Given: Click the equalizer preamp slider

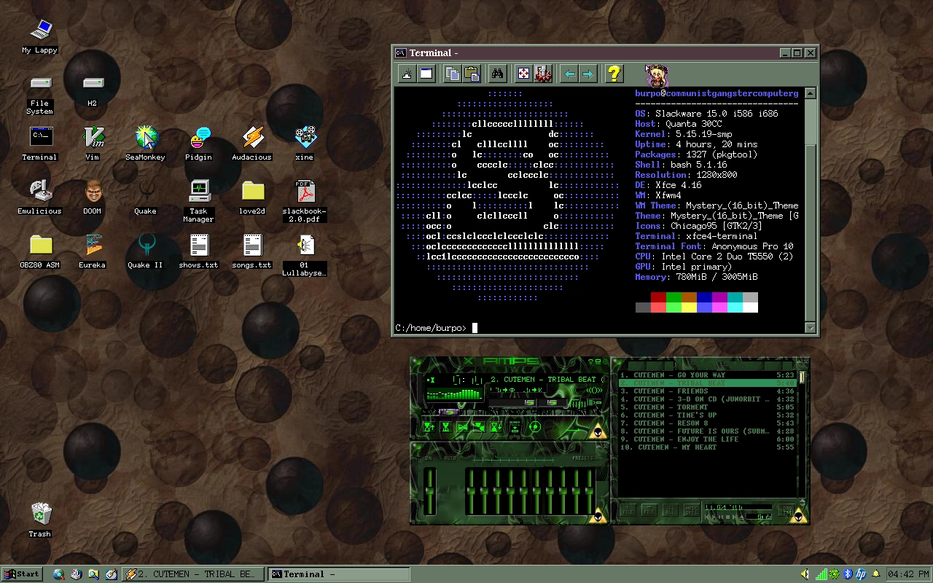Looking at the screenshot, I should coord(430,492).
